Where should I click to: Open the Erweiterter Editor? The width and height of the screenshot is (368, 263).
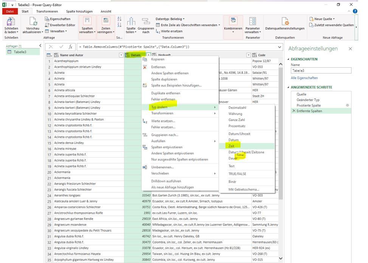[x=60, y=25]
